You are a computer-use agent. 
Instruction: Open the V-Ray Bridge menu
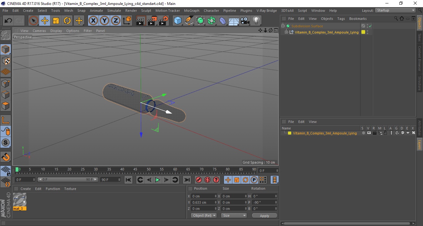pyautogui.click(x=267, y=11)
